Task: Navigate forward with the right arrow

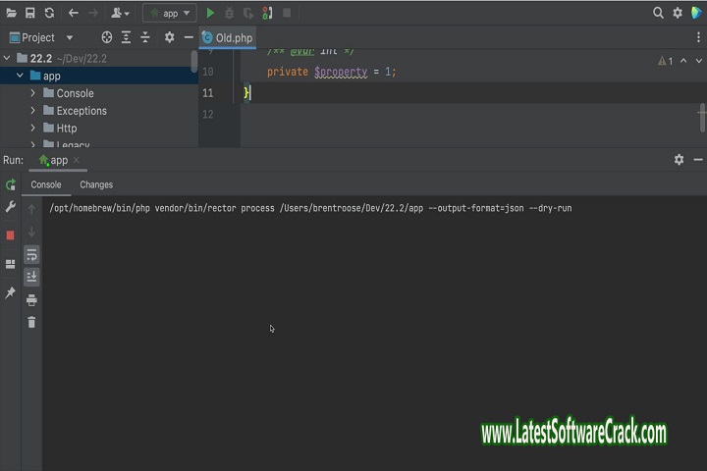Action: tap(93, 13)
